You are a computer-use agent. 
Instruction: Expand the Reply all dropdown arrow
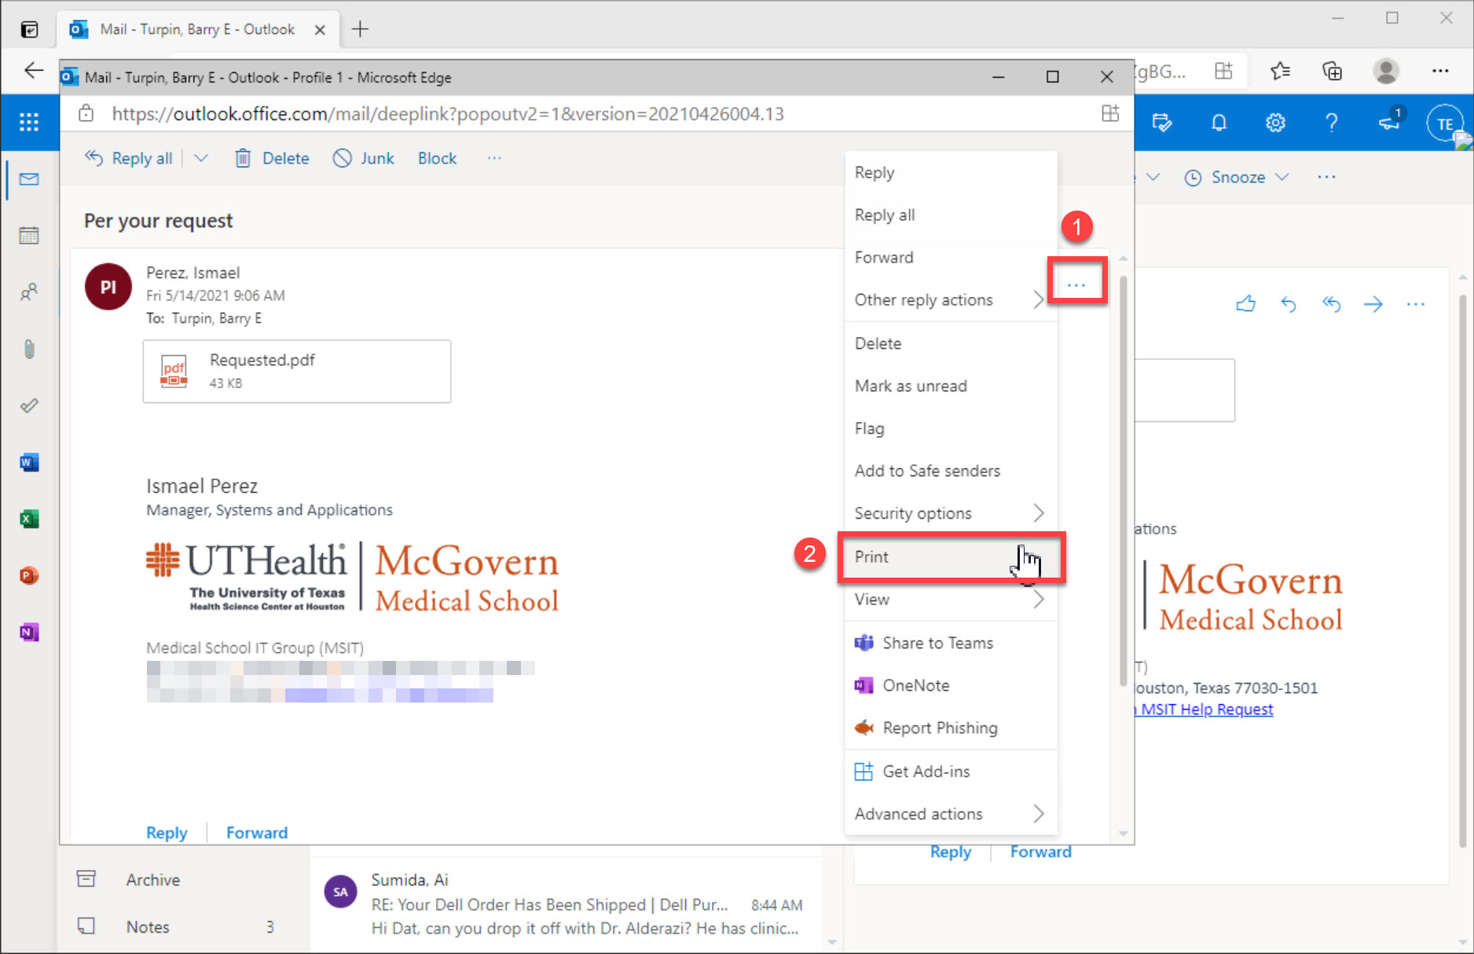(x=201, y=158)
